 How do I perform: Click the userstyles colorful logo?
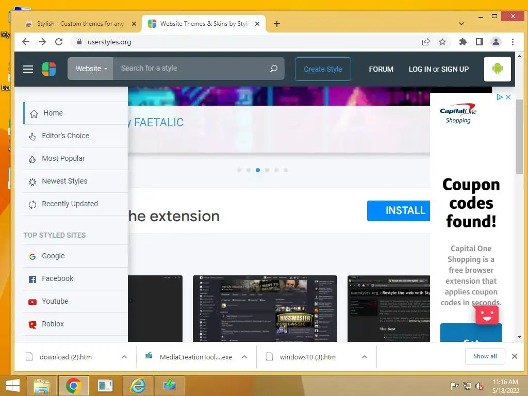click(49, 69)
